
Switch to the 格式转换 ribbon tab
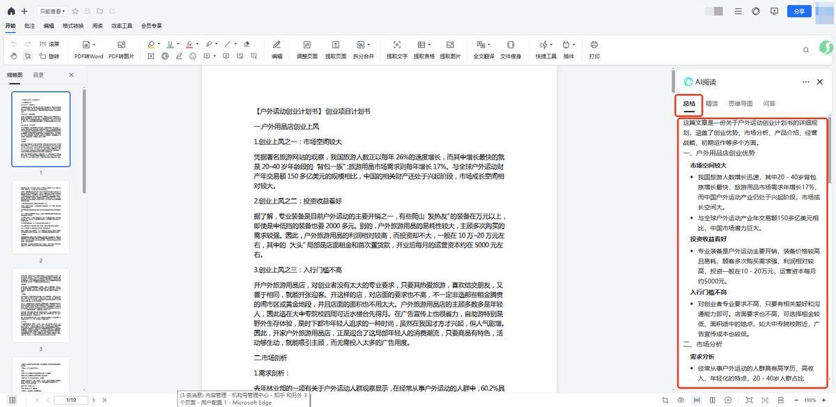(72, 26)
